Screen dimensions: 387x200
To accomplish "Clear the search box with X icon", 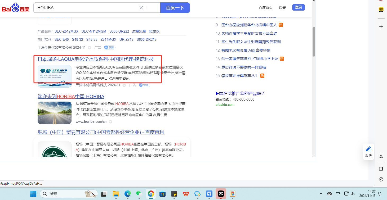I will (x=141, y=8).
